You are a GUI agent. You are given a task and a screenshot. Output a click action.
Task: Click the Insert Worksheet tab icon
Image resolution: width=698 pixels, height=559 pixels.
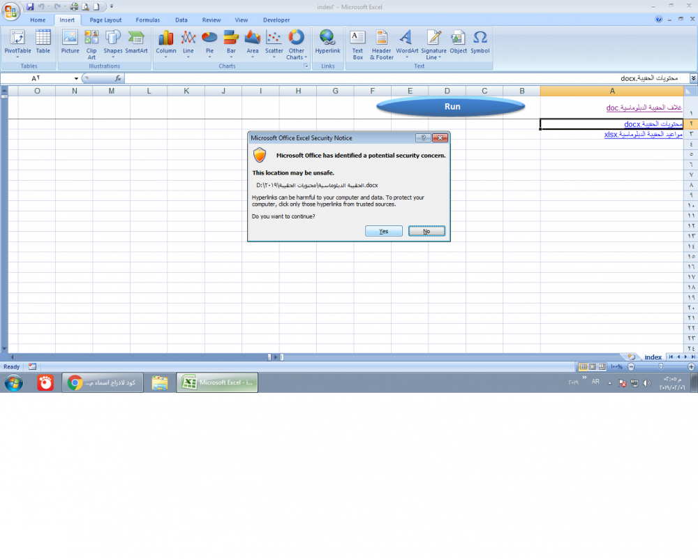click(631, 357)
